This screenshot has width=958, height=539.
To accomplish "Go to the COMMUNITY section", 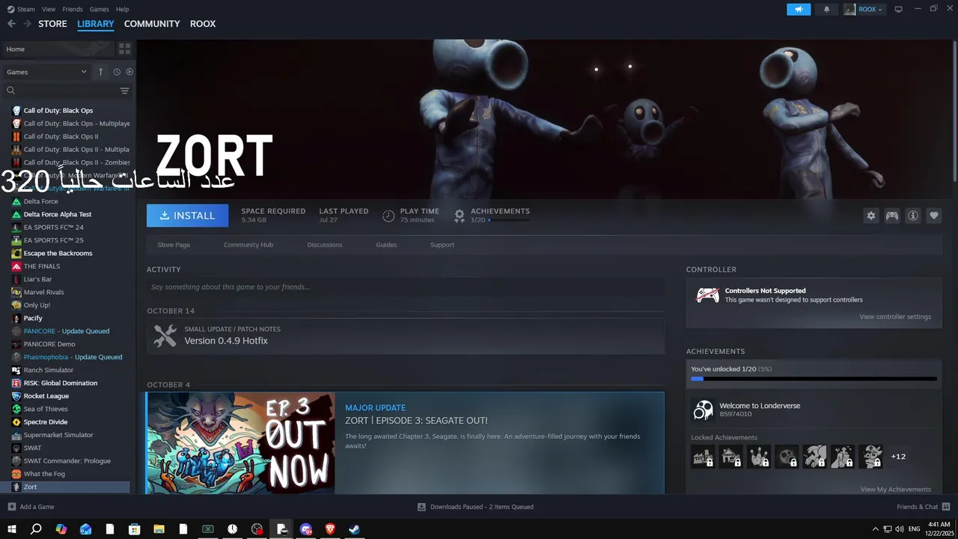I will [152, 24].
